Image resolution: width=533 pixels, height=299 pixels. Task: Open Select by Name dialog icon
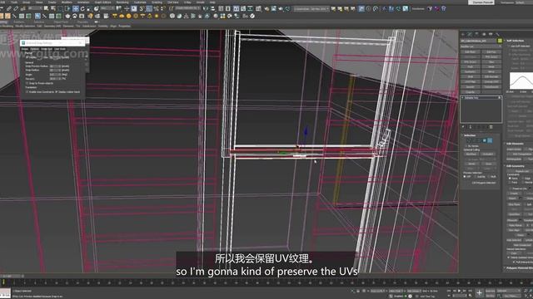click(x=53, y=8)
